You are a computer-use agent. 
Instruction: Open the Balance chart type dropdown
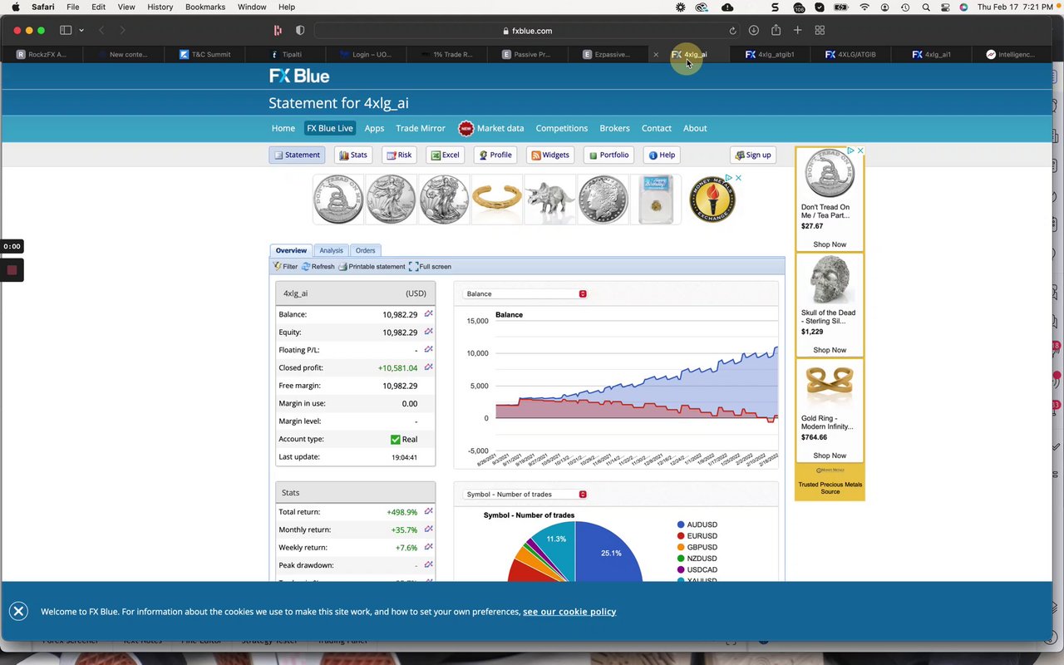coord(525,293)
